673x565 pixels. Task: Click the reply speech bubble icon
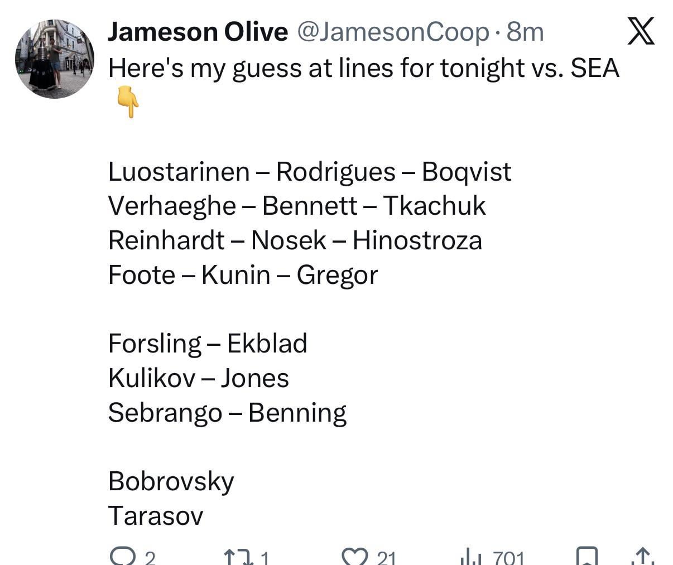(121, 556)
